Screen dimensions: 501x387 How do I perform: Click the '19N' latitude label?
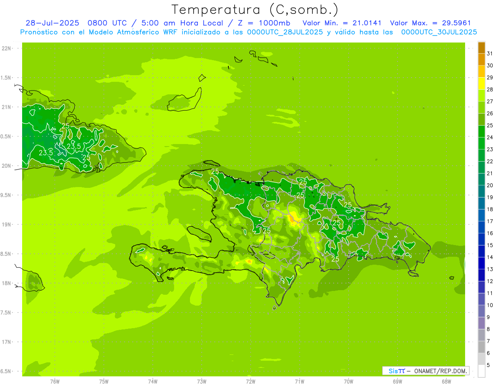5,225
